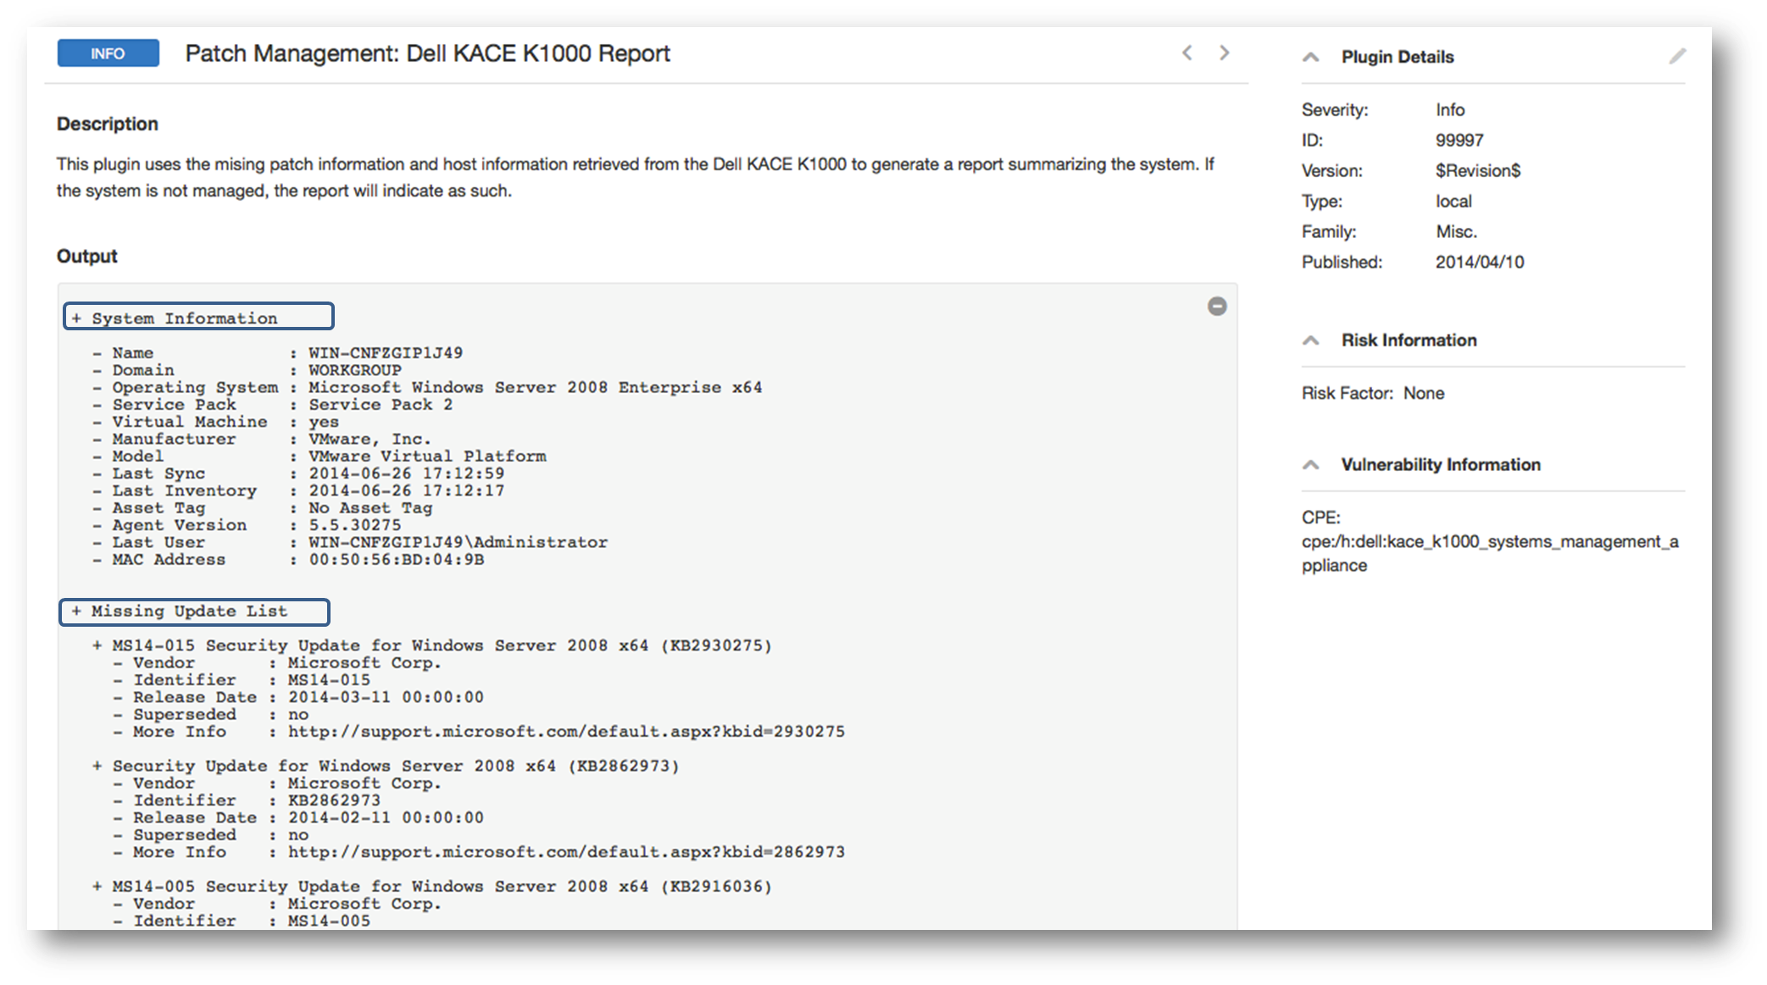Click the Last Inventory time 17:12:17
The image size is (1767, 985).
pos(464,490)
